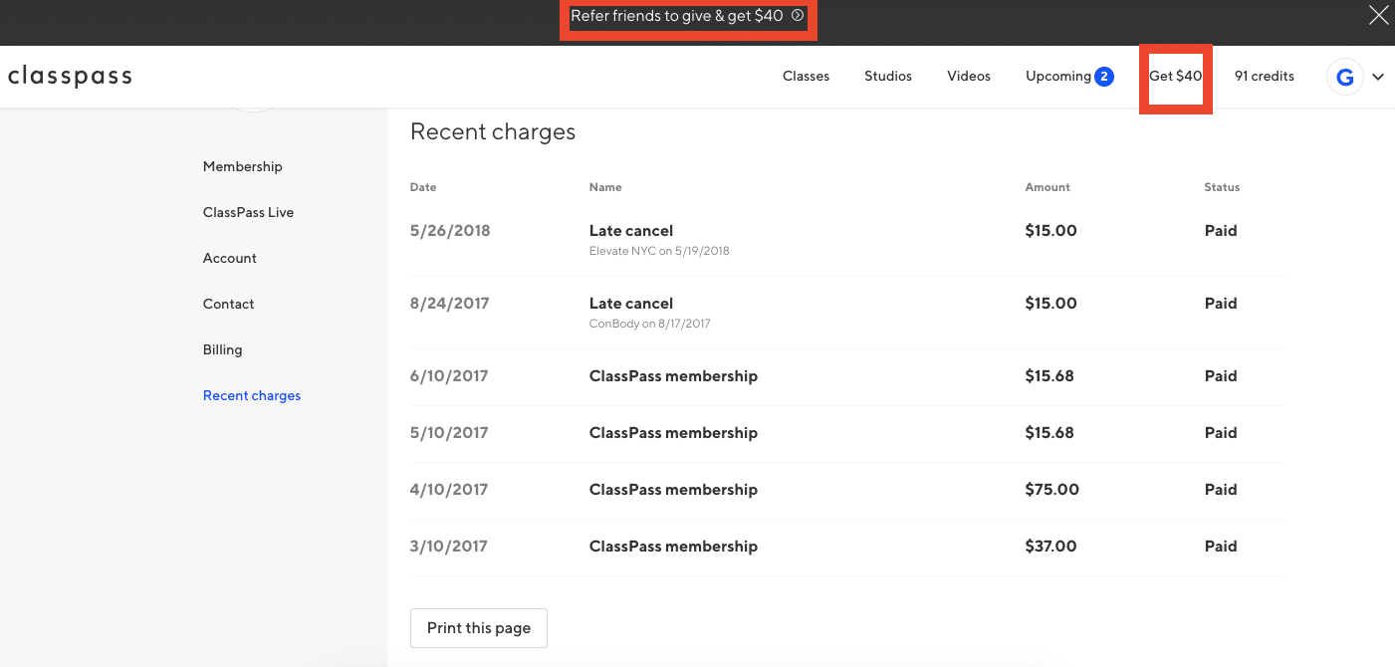This screenshot has width=1395, height=667.
Task: Click $15.00 amount for 8/24/2017 charge
Action: [x=1051, y=304]
